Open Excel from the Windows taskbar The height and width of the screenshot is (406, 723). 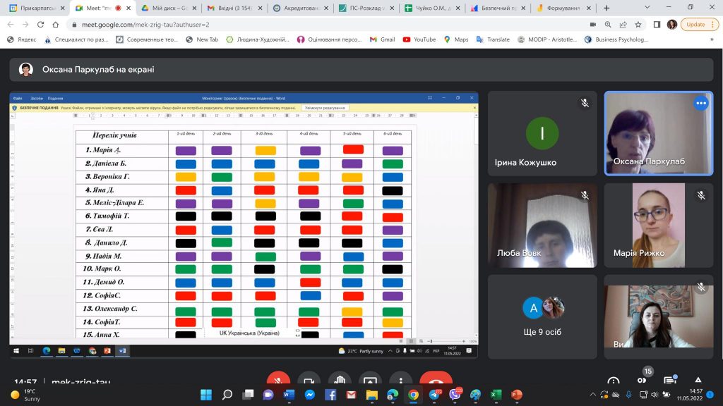point(496,395)
